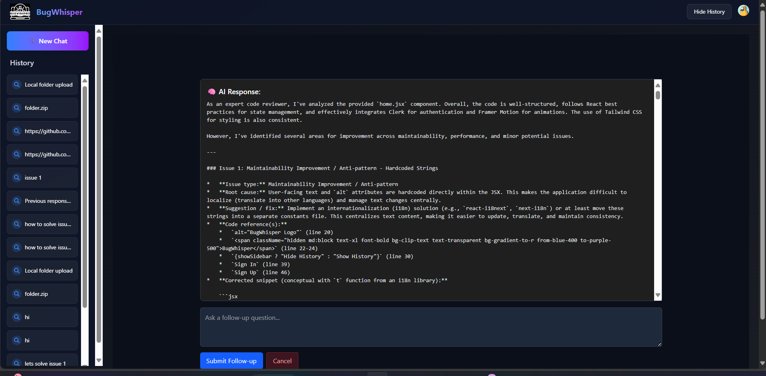Click the BugWhisper app title

pos(59,12)
